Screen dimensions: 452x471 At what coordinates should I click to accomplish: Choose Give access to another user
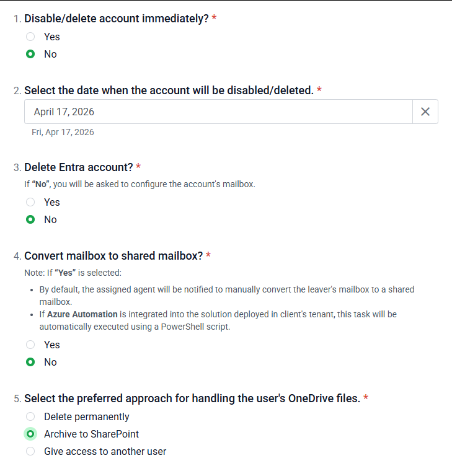(x=30, y=451)
